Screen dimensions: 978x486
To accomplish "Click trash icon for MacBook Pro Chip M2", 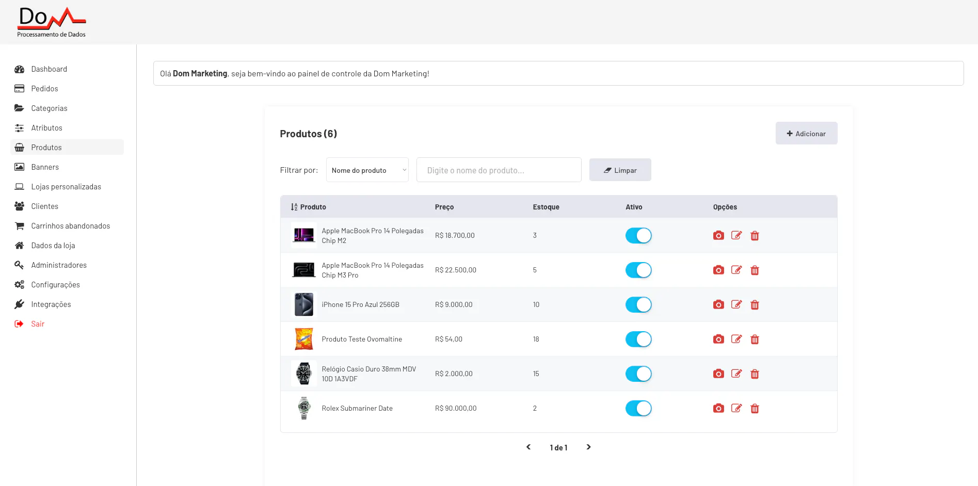I will 755,236.
